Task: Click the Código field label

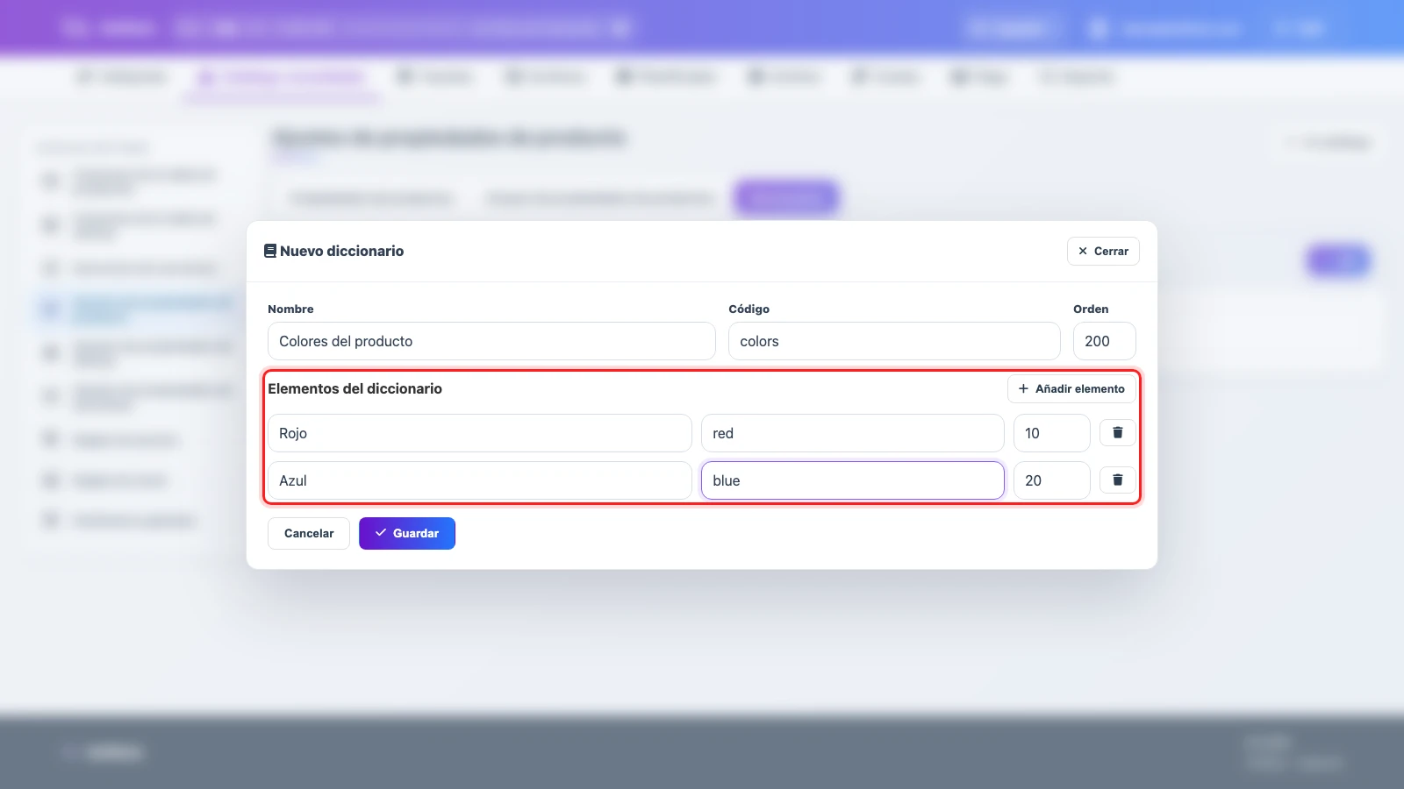Action: click(749, 309)
